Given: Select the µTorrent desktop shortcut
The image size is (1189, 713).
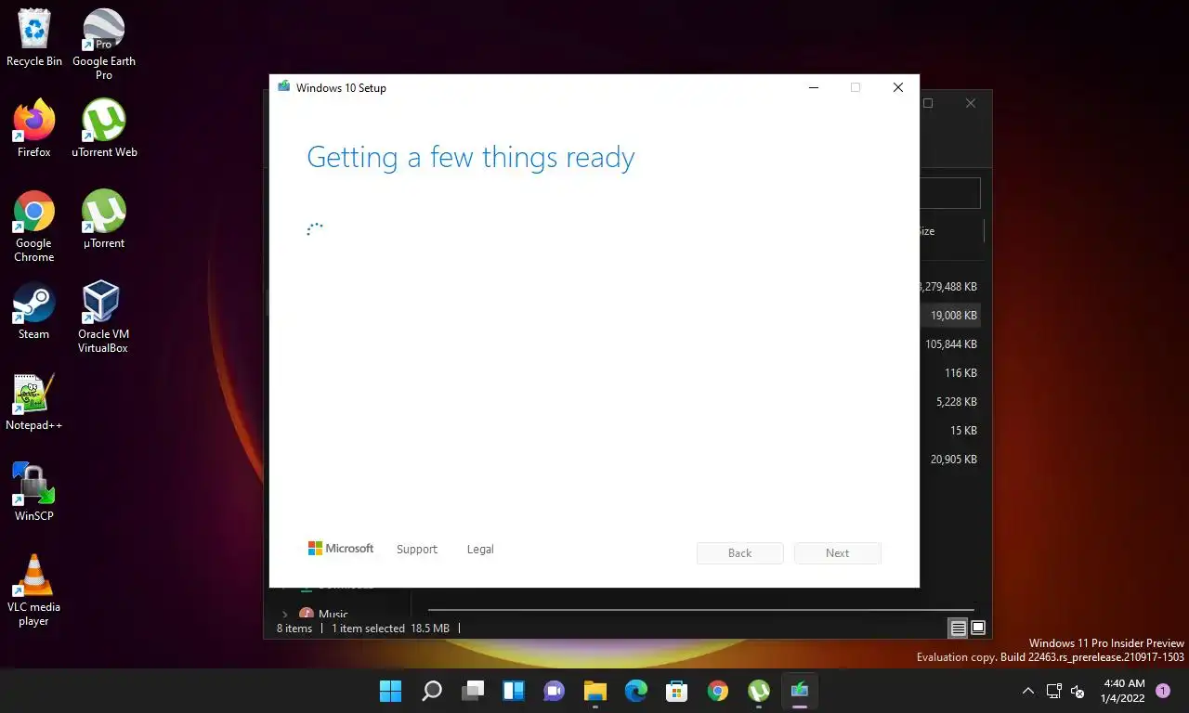Looking at the screenshot, I should [104, 220].
